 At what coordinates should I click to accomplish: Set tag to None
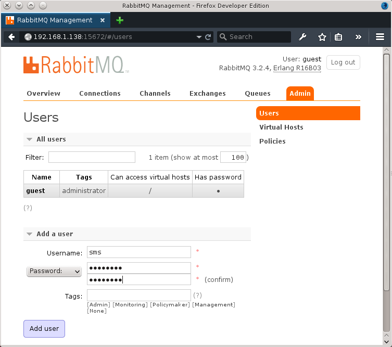[x=96, y=311]
